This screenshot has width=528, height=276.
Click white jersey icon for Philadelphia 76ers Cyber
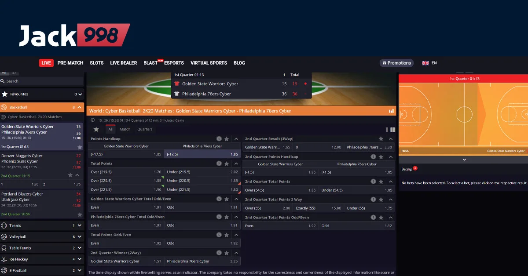(x=177, y=94)
